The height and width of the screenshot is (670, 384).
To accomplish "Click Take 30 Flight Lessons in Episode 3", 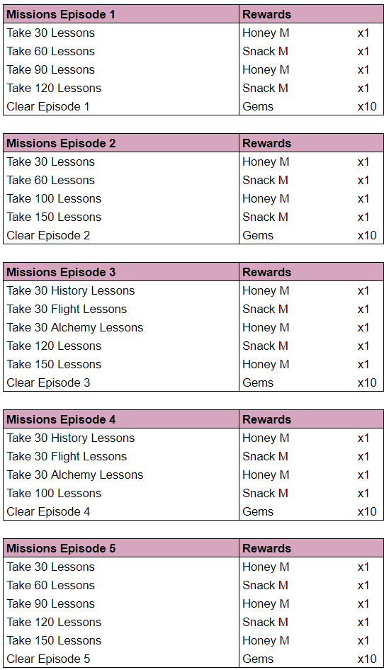I will tap(67, 309).
